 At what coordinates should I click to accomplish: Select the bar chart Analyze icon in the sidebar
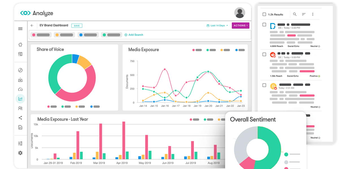[x=20, y=99]
